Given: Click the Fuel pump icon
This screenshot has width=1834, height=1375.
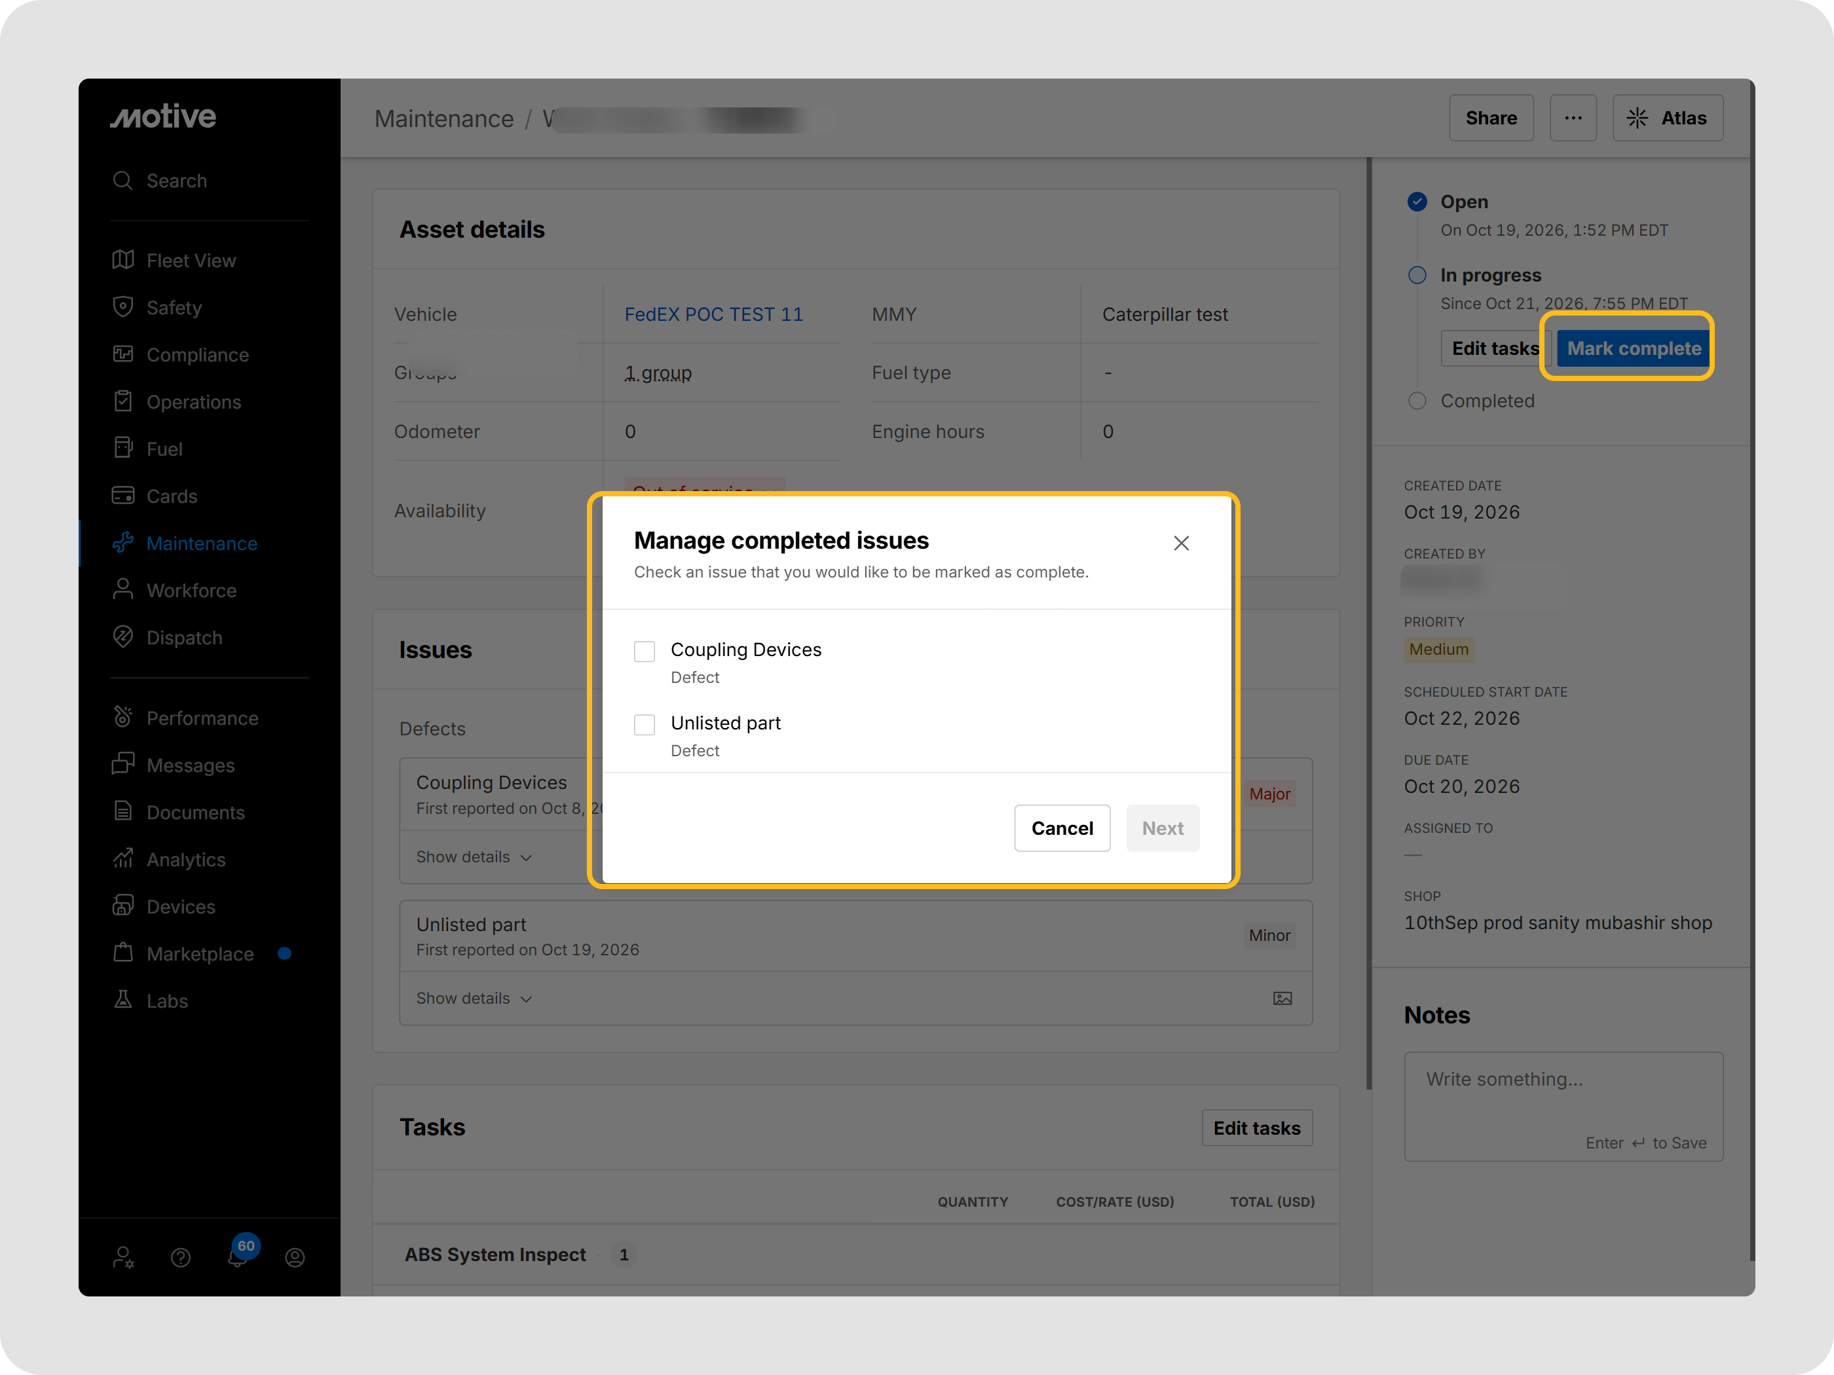Looking at the screenshot, I should coord(122,449).
